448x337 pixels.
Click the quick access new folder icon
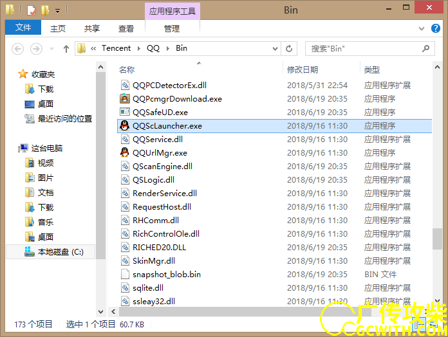pyautogui.click(x=45, y=10)
